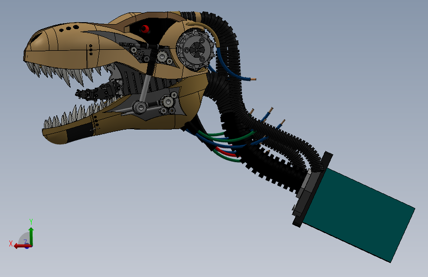Click the green Y axis of the orientation triad
This screenshot has height=277, width=428.
pos(31,237)
